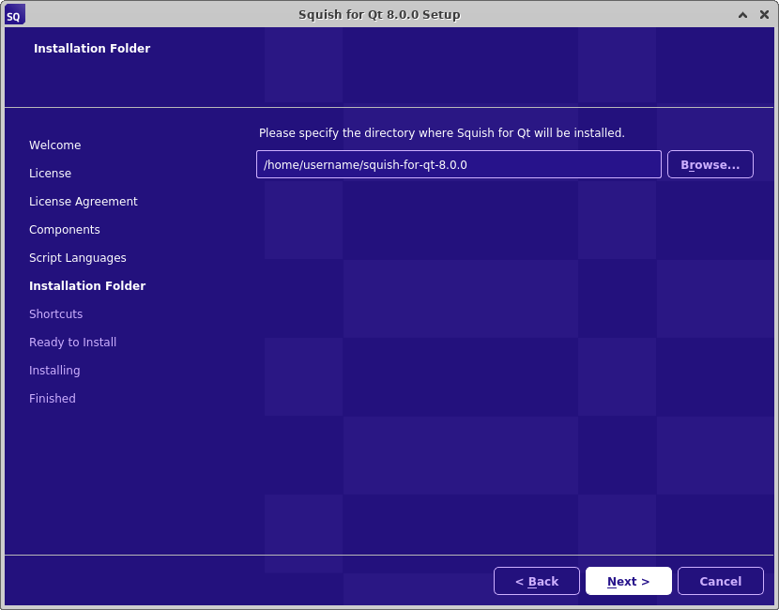Click the SQ icon in the title bar
Viewport: 779px width, 610px height.
pyautogui.click(x=13, y=14)
